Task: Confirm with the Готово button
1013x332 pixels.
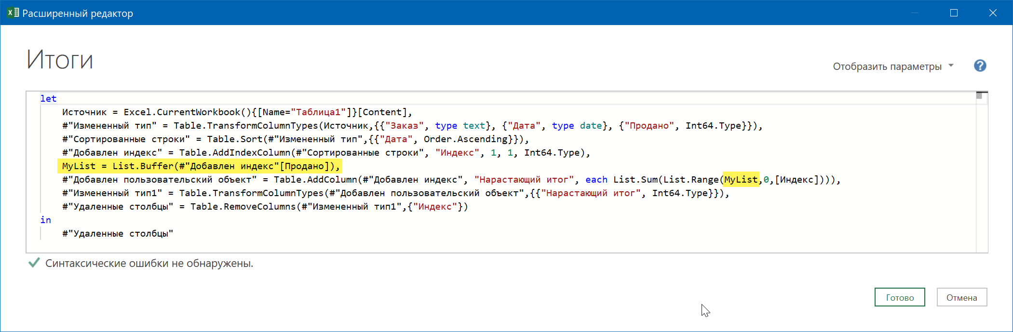Action: (900, 297)
